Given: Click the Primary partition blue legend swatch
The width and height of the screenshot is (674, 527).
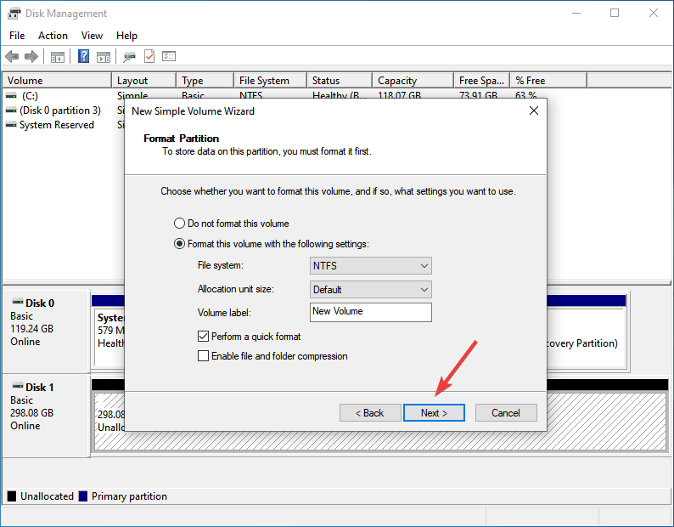Looking at the screenshot, I should 83,496.
